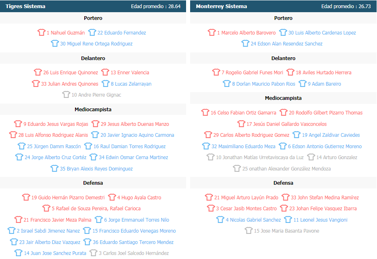Click the blue jersey icon beside Leonel Jesus Vangioni
Screen dimensions: 377x259
[x=288, y=220]
